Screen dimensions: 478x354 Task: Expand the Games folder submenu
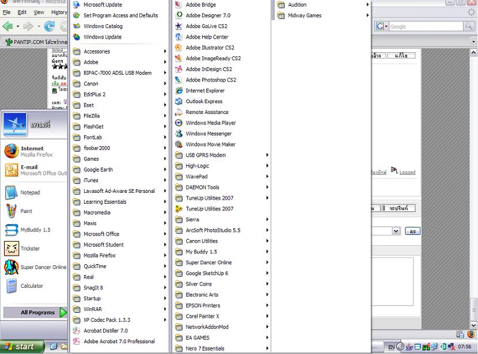point(120,159)
